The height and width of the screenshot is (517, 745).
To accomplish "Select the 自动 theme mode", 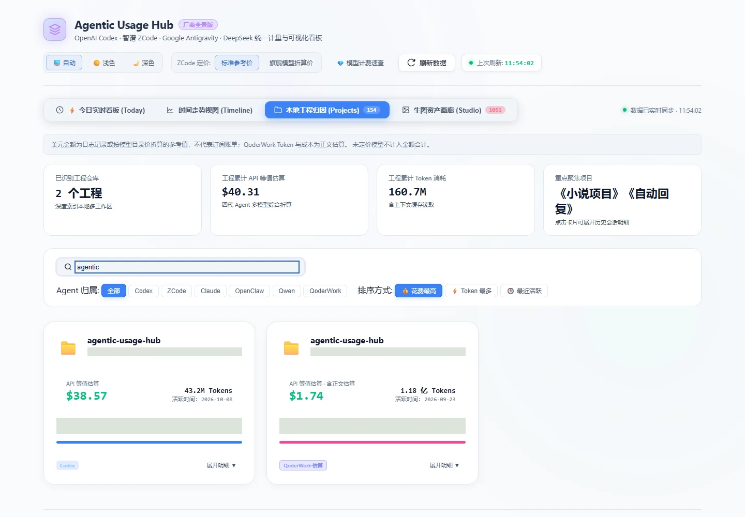I will [x=64, y=63].
